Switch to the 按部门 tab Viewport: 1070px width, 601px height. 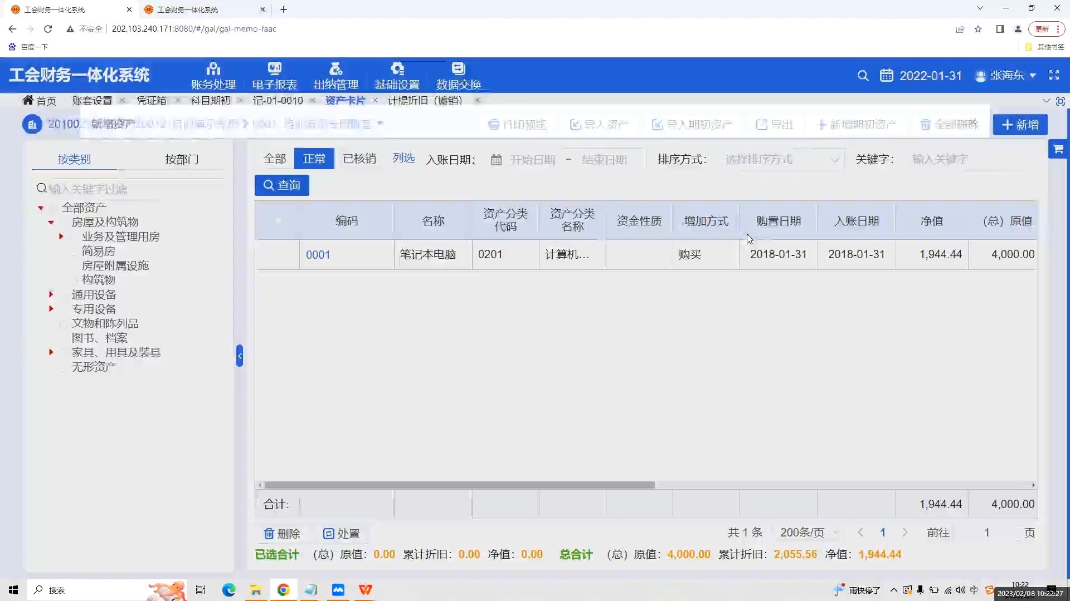coord(182,160)
